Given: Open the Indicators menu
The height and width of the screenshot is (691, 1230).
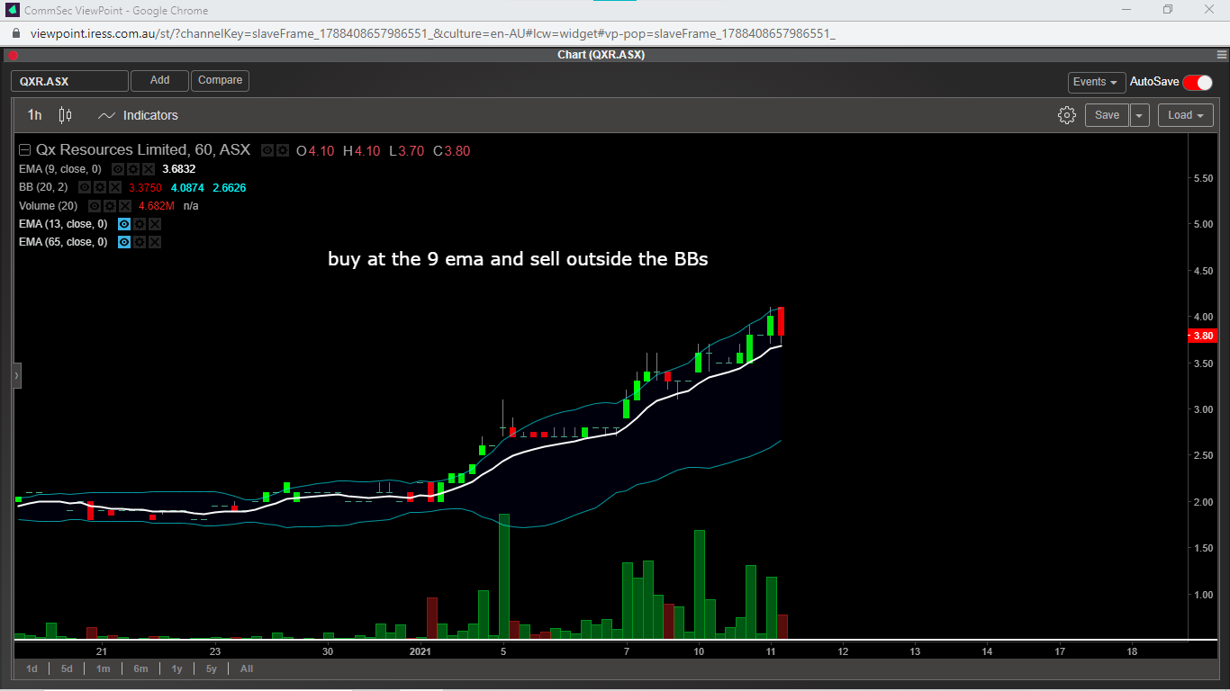Looking at the screenshot, I should point(138,115).
